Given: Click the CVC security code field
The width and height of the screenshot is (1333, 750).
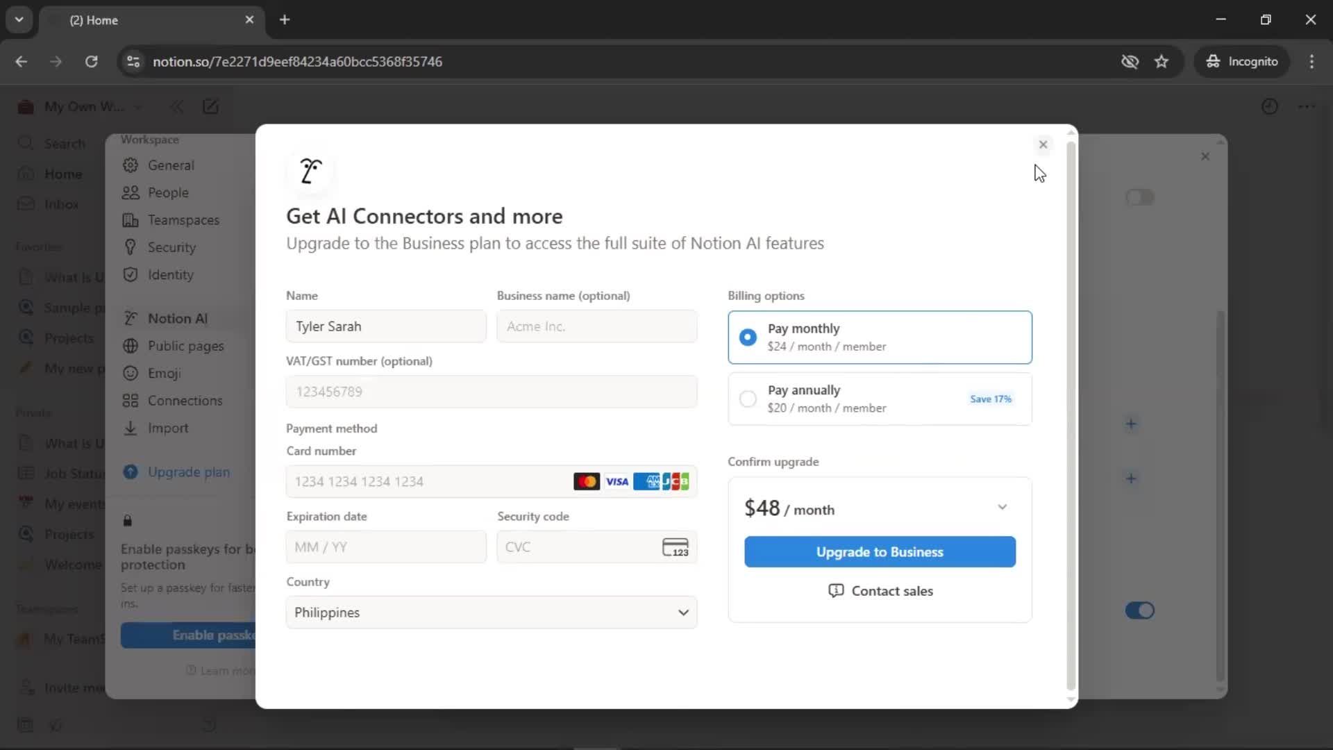Looking at the screenshot, I should point(596,547).
